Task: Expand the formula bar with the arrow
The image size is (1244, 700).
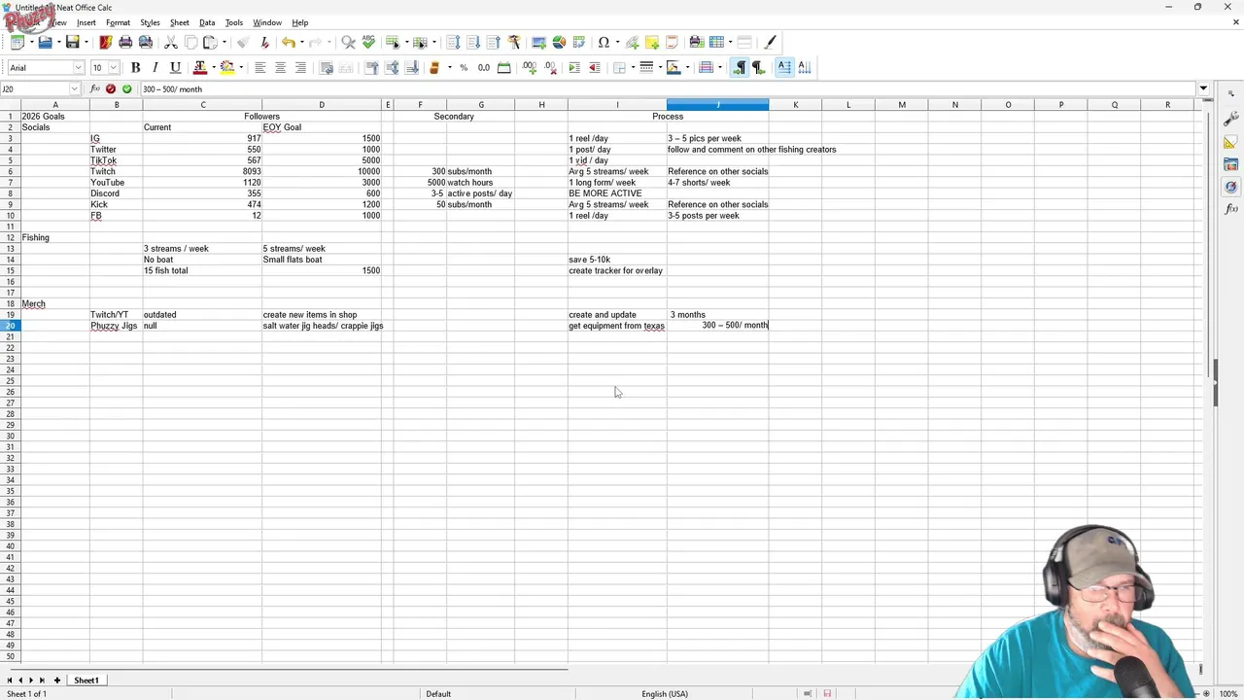Action: [x=1203, y=88]
